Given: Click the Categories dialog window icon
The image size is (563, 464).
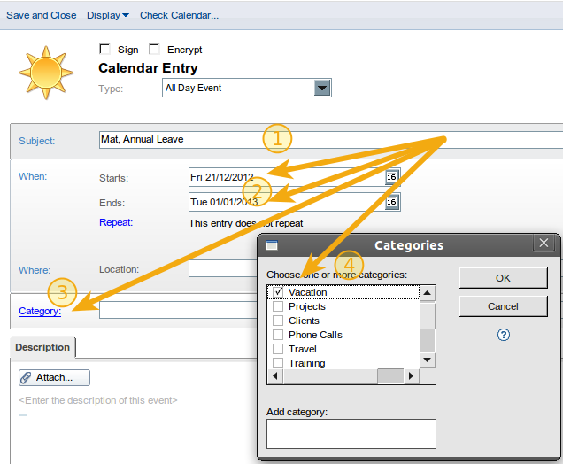Looking at the screenshot, I should 272,245.
